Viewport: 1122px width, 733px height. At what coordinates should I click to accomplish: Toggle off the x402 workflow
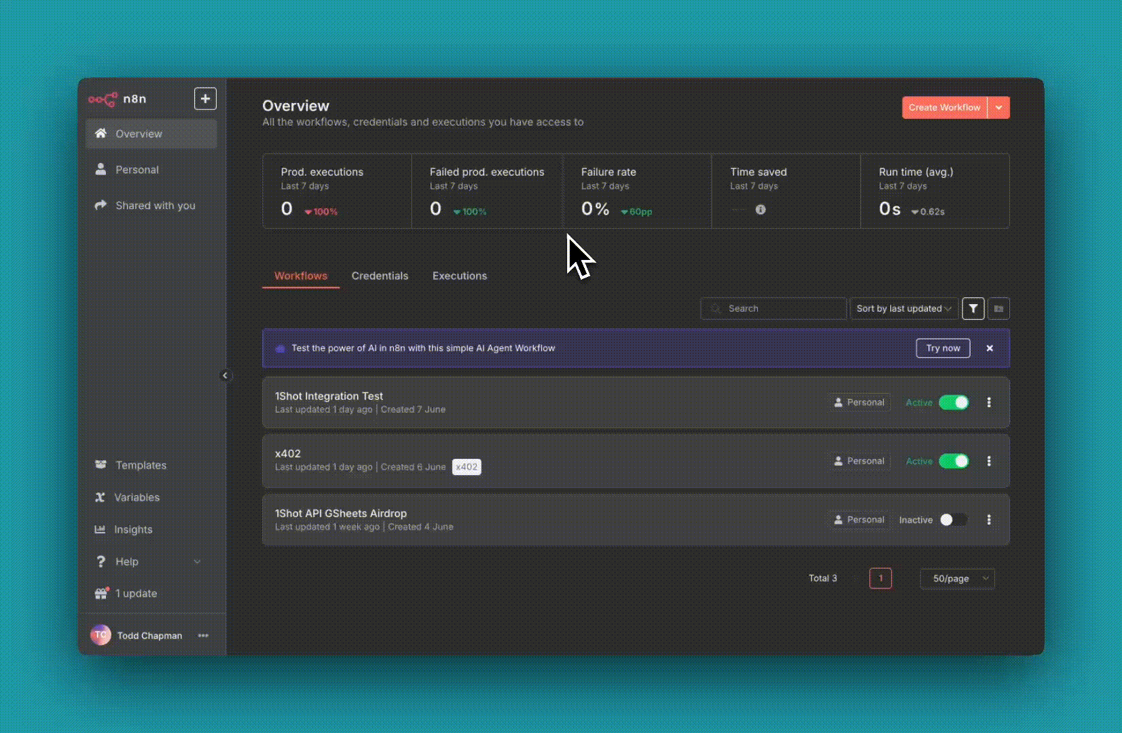point(954,461)
